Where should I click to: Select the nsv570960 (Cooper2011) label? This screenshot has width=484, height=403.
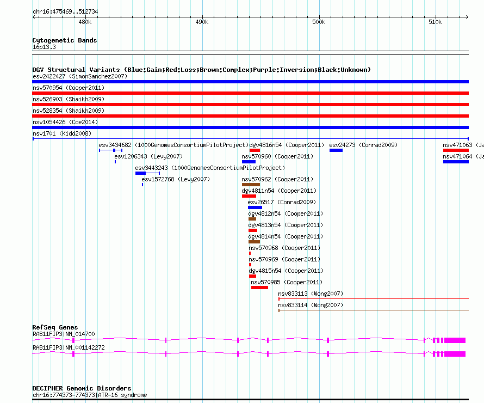(x=277, y=156)
